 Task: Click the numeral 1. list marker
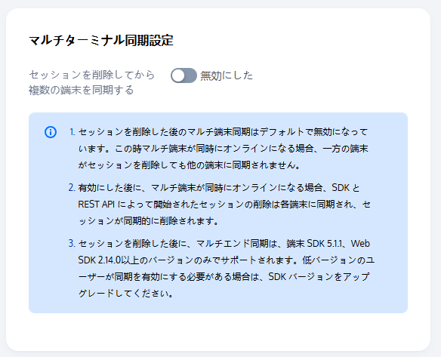click(x=72, y=132)
